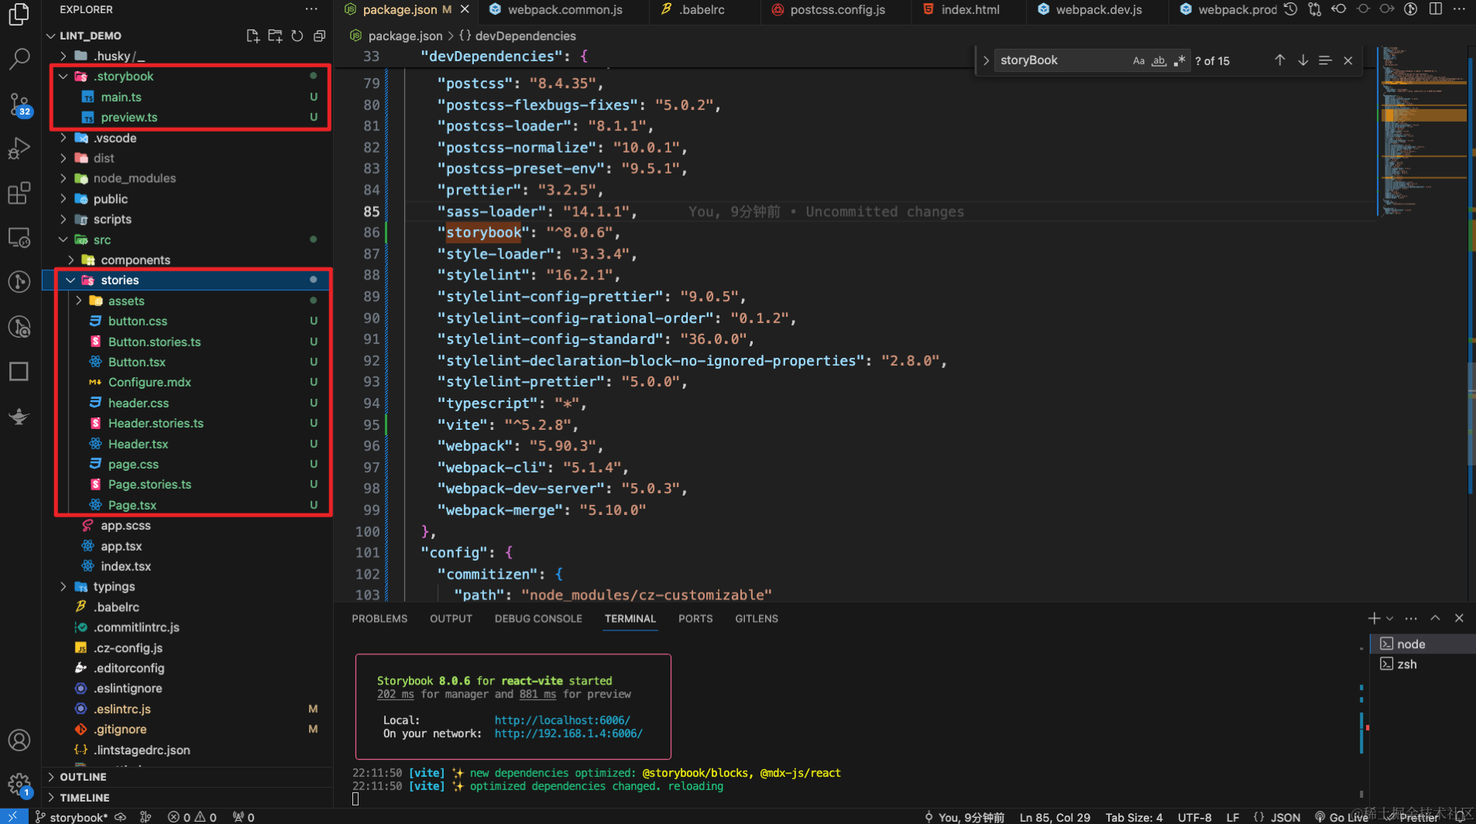The width and height of the screenshot is (1476, 824).
Task: Open the network URL 192.168.1.4:6006 link
Action: (x=568, y=733)
